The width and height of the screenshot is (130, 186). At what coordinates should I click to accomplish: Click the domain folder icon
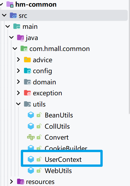tap(28, 82)
